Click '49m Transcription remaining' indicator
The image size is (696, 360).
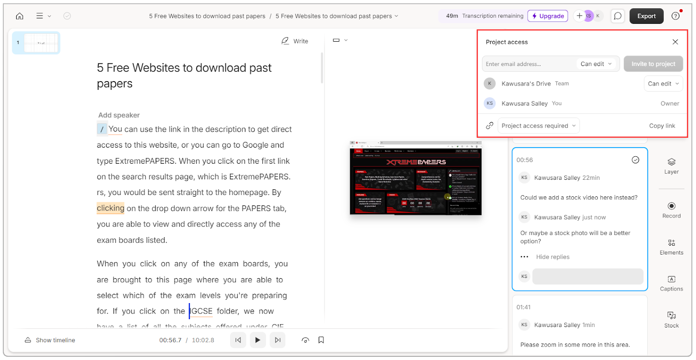pyautogui.click(x=485, y=16)
